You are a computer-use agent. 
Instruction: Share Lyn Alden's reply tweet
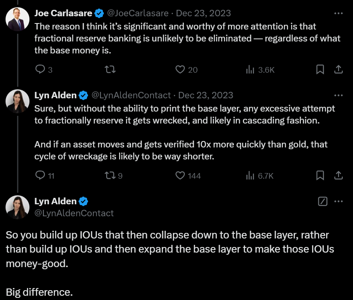338,175
